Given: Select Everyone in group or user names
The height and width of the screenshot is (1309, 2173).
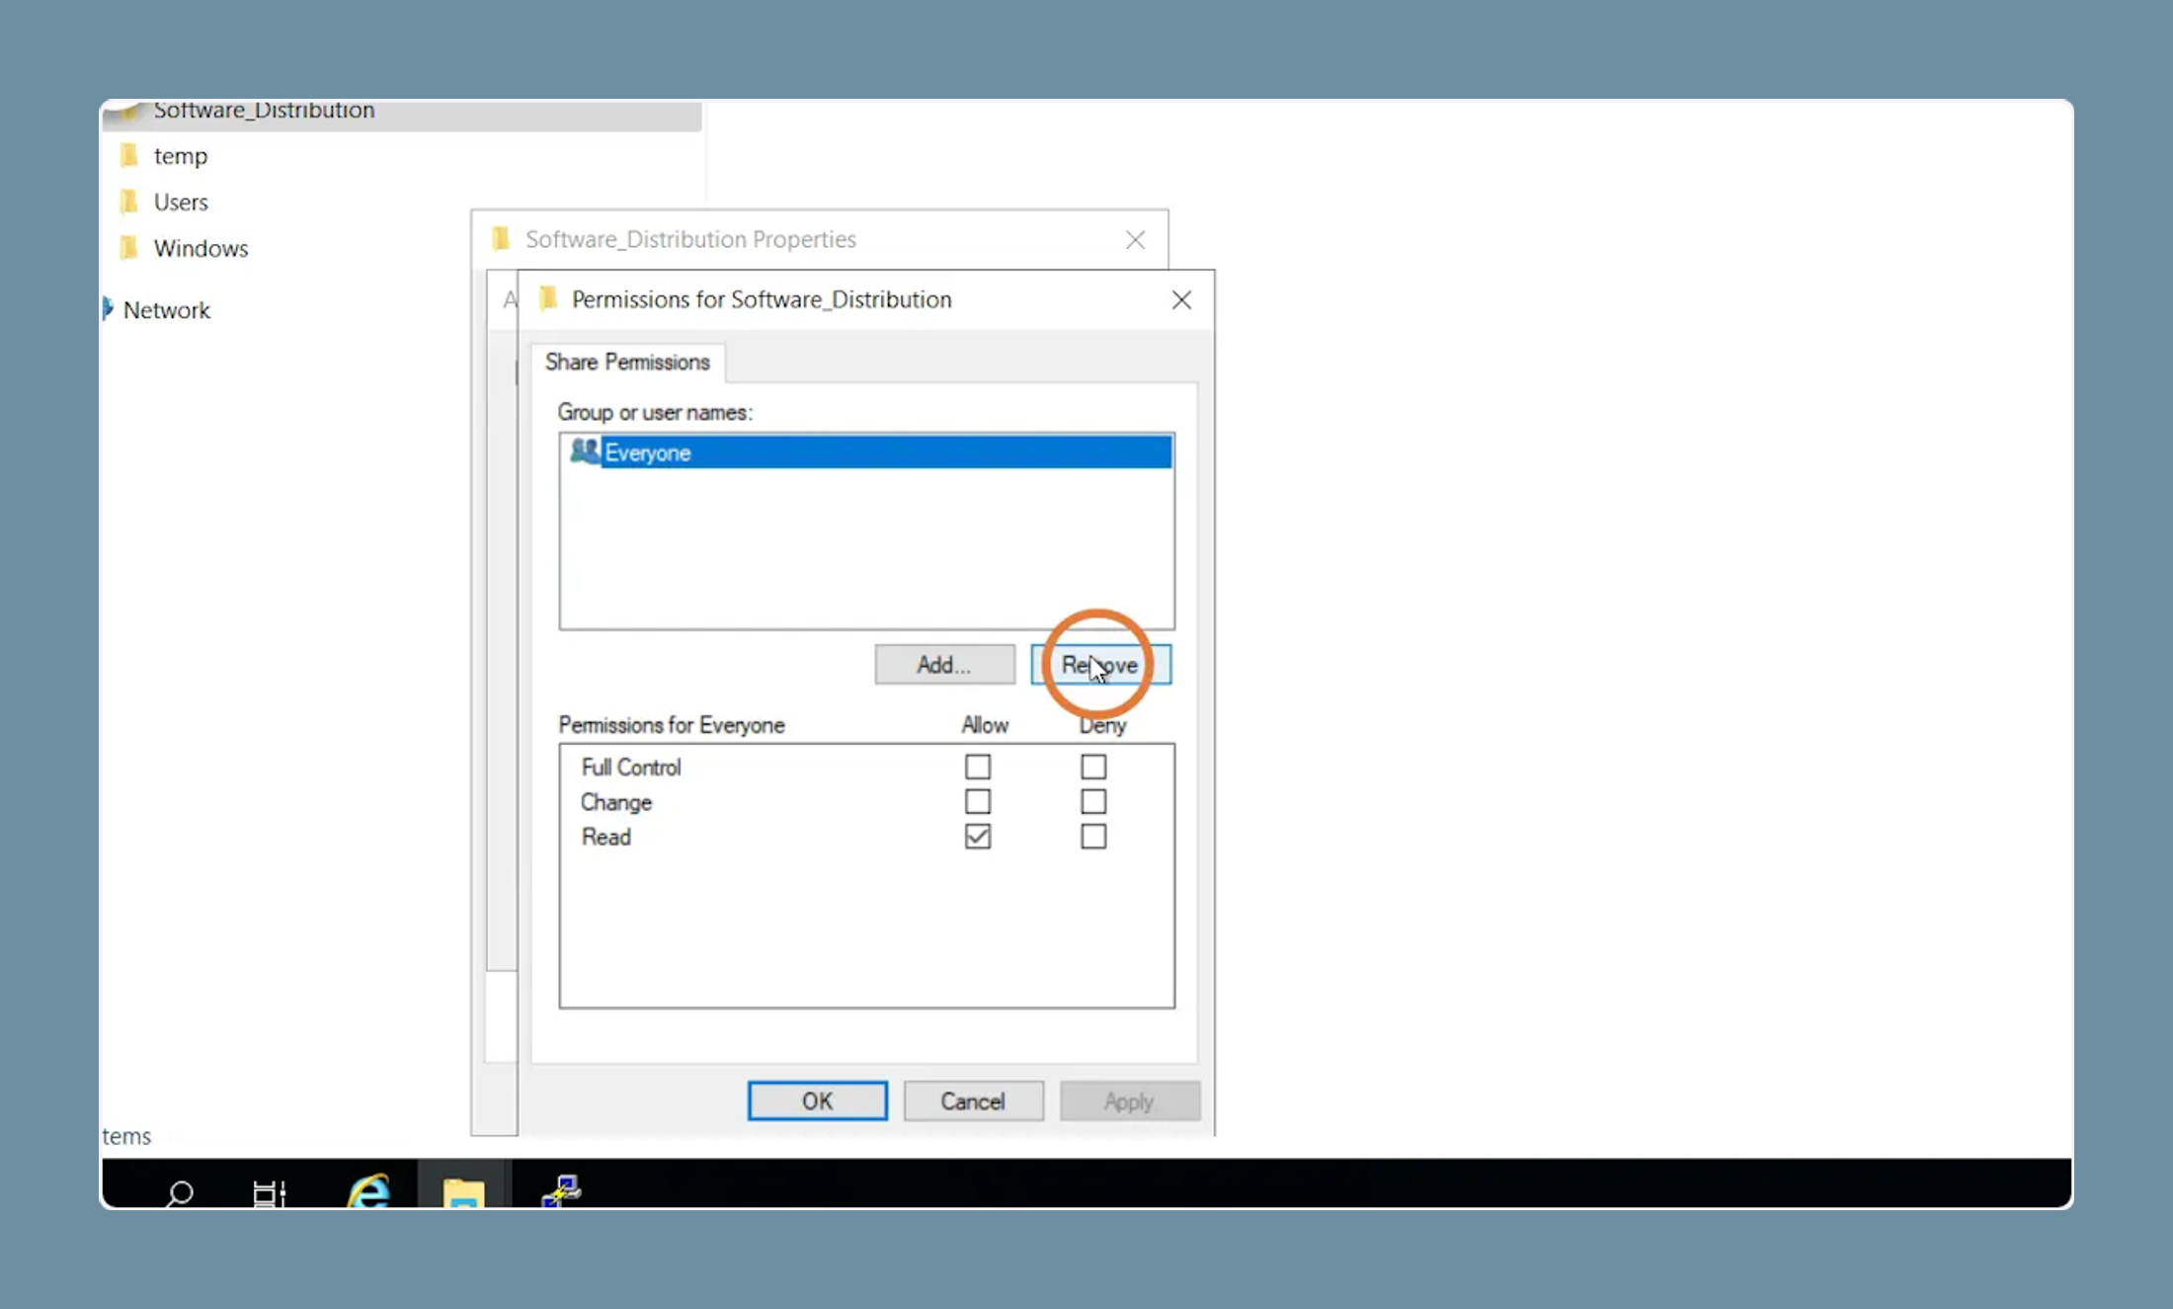Looking at the screenshot, I should coord(867,452).
